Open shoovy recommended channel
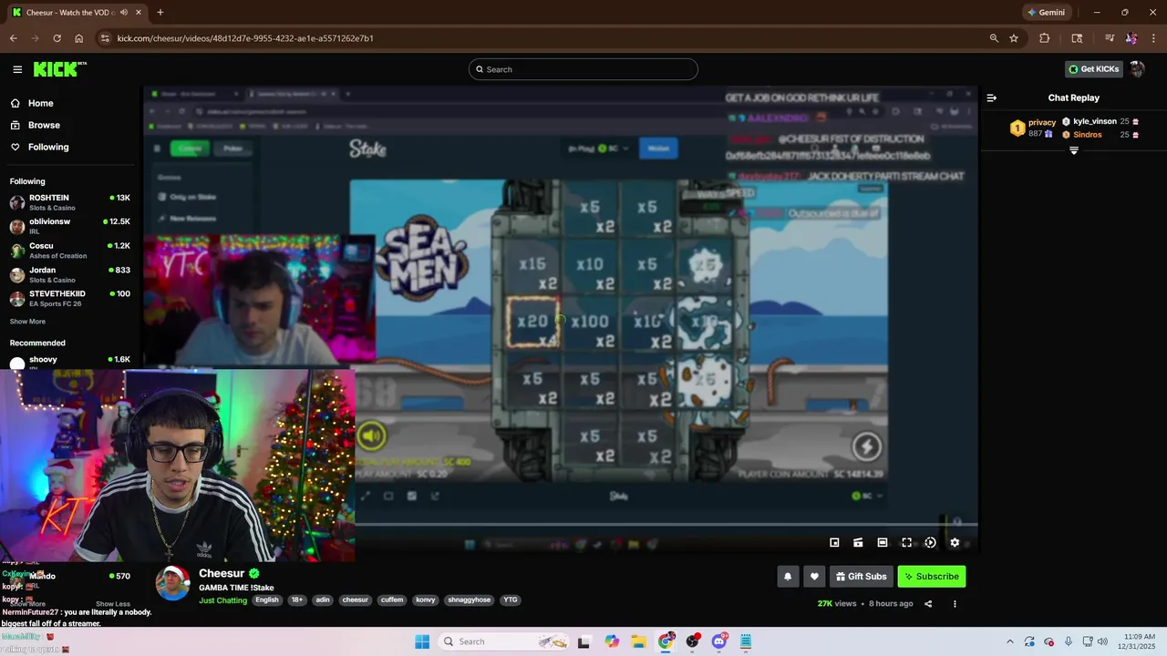 click(x=70, y=362)
